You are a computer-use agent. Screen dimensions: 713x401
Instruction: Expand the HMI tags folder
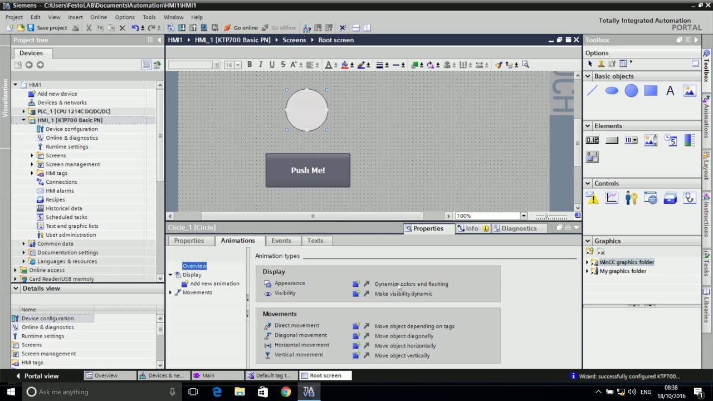point(32,173)
